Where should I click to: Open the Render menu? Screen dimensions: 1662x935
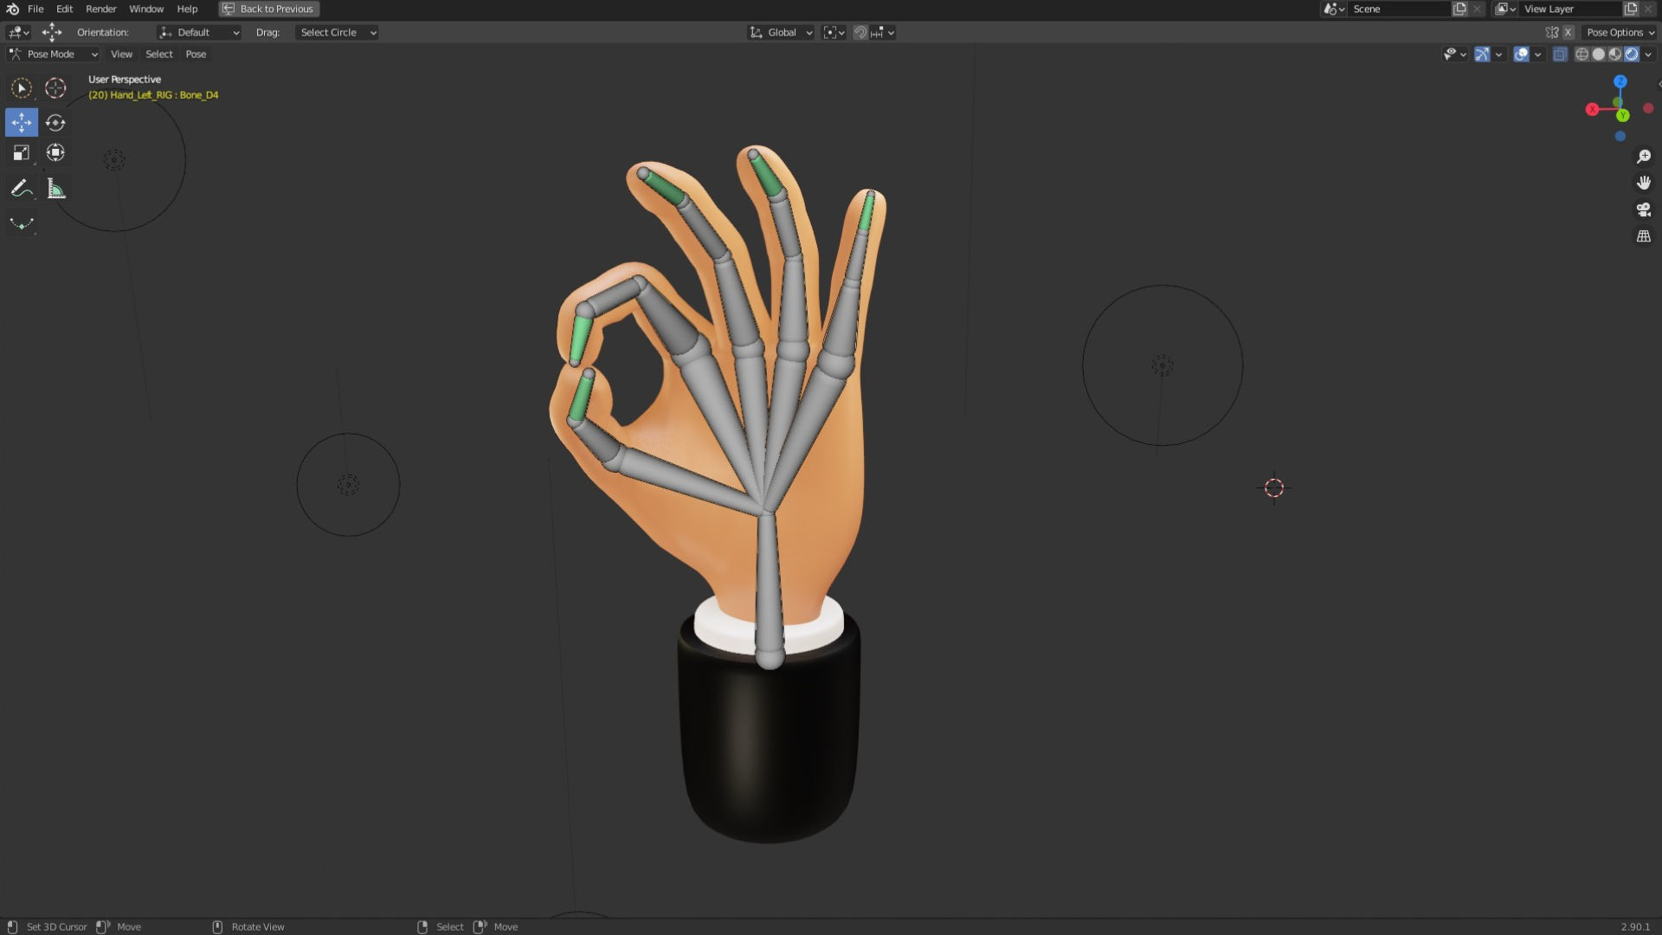pos(101,9)
